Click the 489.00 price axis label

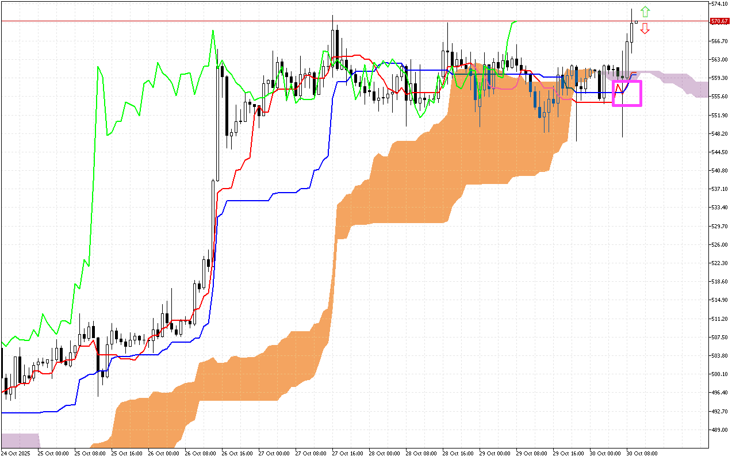click(719, 430)
